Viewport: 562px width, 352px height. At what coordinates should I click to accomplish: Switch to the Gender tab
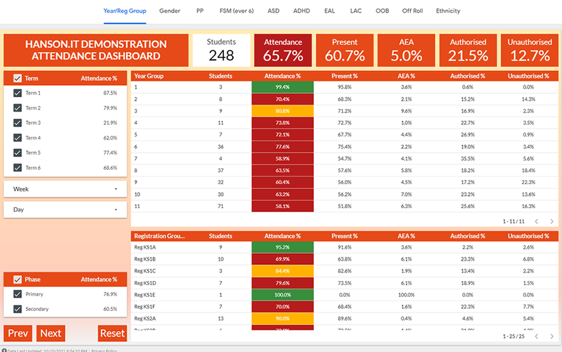coord(170,11)
